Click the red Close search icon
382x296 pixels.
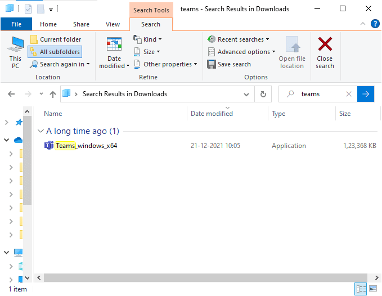click(325, 44)
